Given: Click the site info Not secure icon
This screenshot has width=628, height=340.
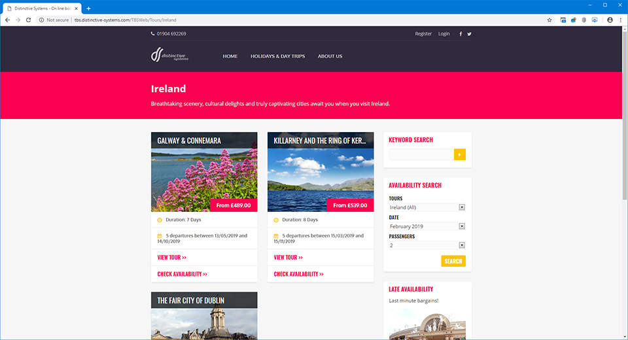Looking at the screenshot, I should pos(41,20).
